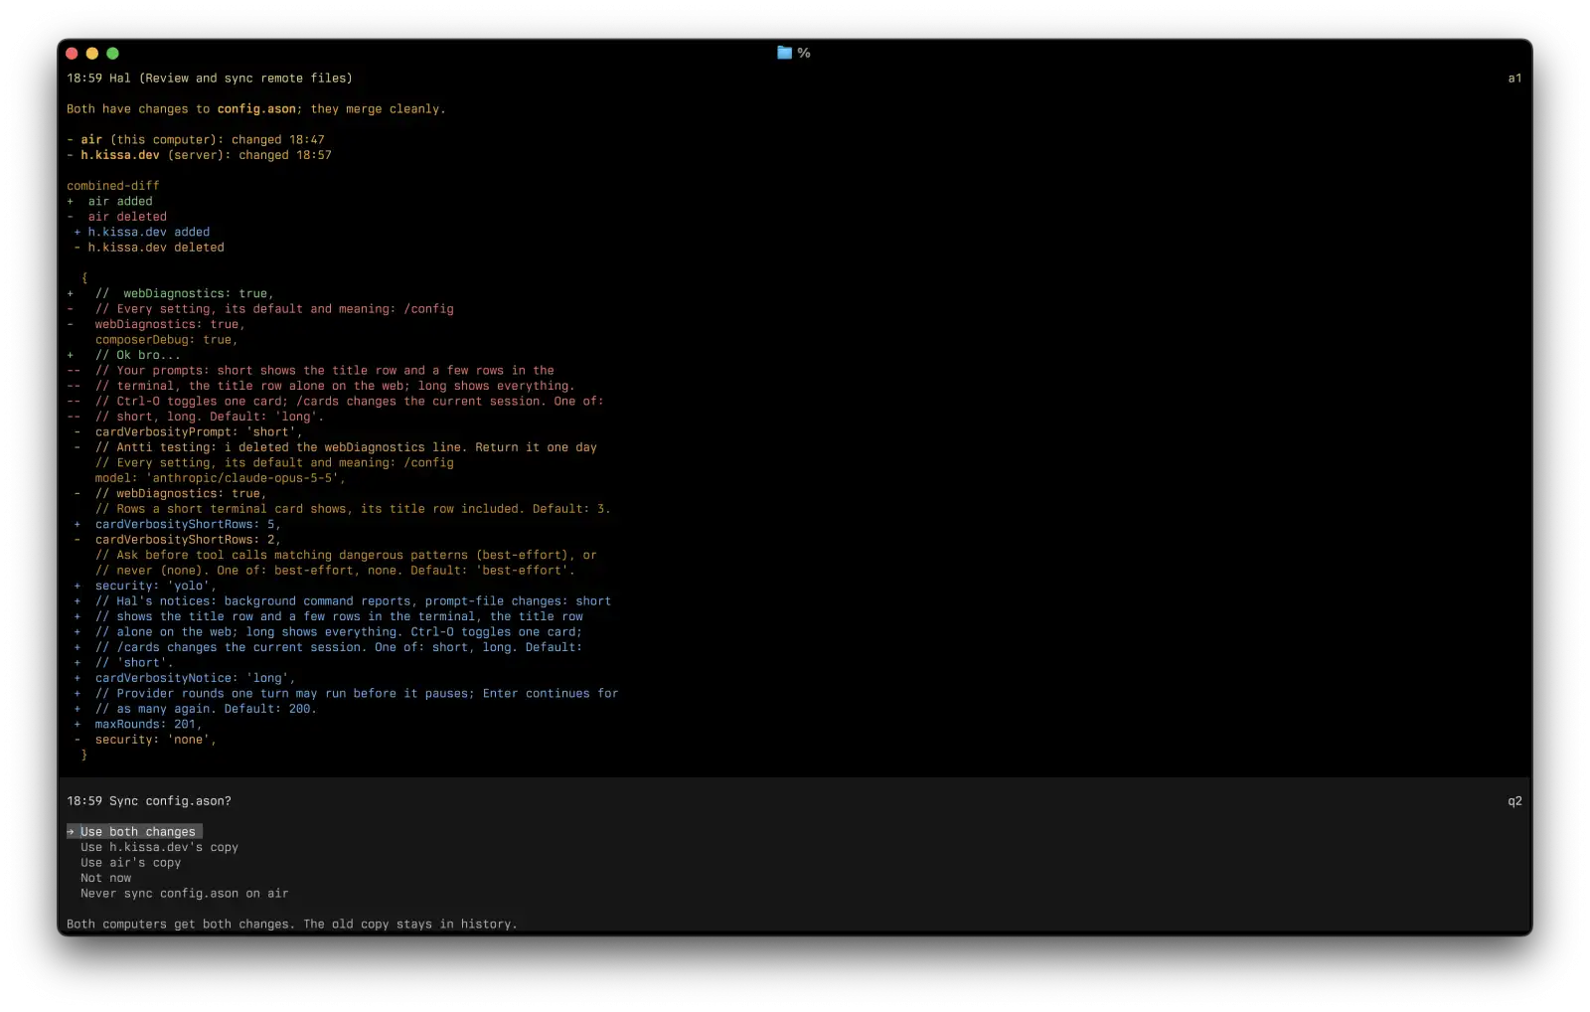
Task: Click 'composerDebug: true,' line
Action: pos(166,339)
